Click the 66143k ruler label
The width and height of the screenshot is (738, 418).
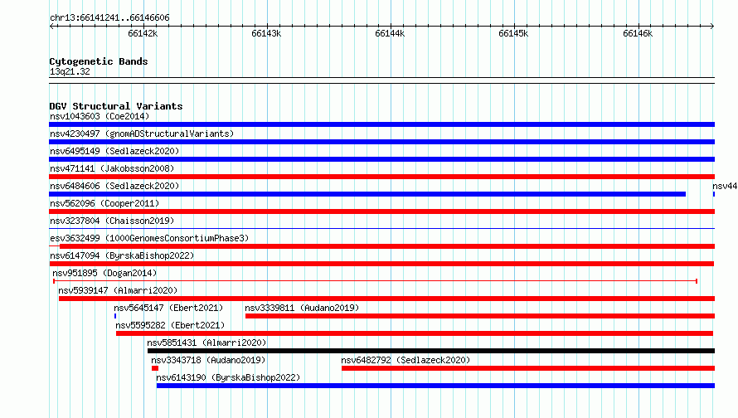(x=266, y=33)
